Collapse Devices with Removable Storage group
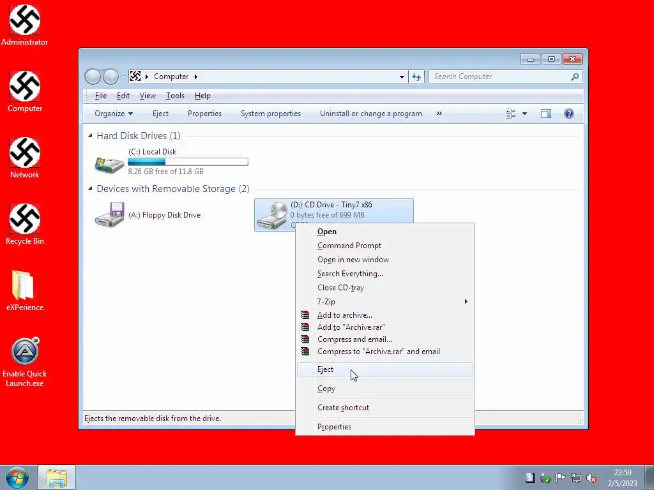This screenshot has height=490, width=654. coord(90,189)
